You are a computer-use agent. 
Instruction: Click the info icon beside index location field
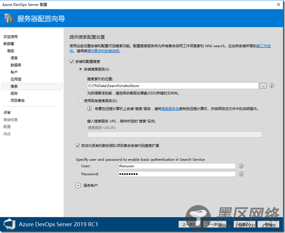pos(272,85)
